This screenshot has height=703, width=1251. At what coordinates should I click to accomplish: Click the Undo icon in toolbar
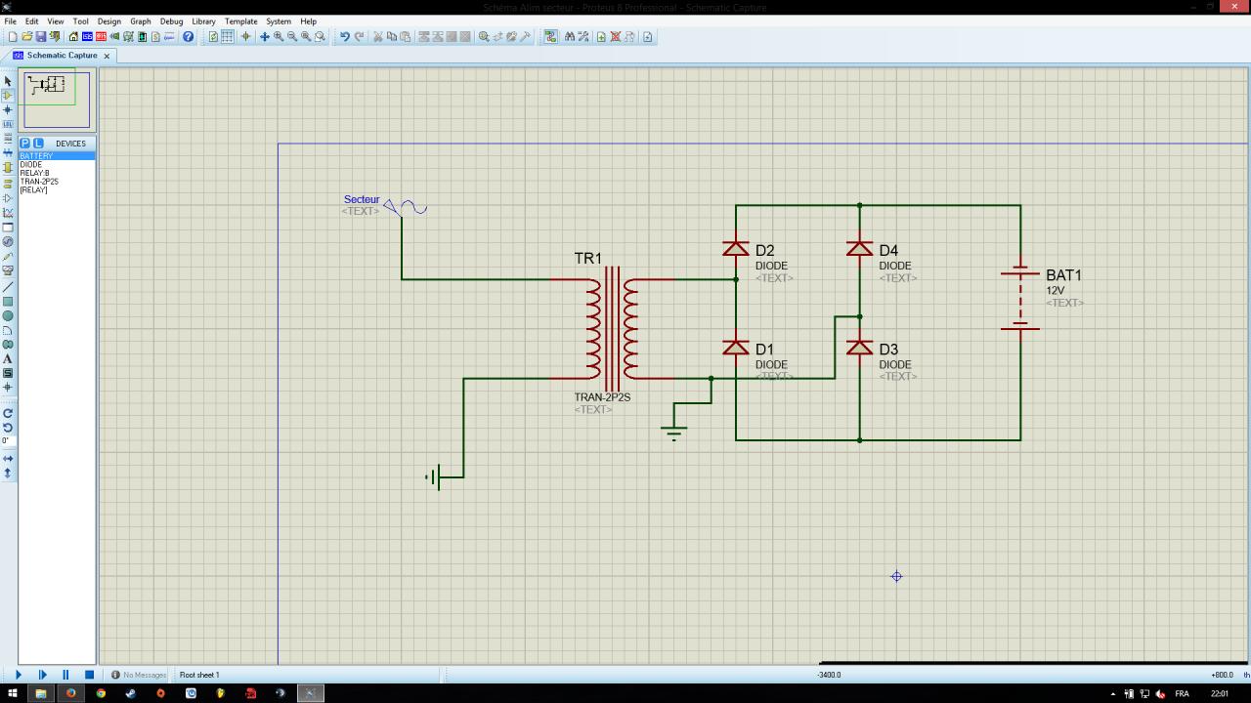(344, 37)
